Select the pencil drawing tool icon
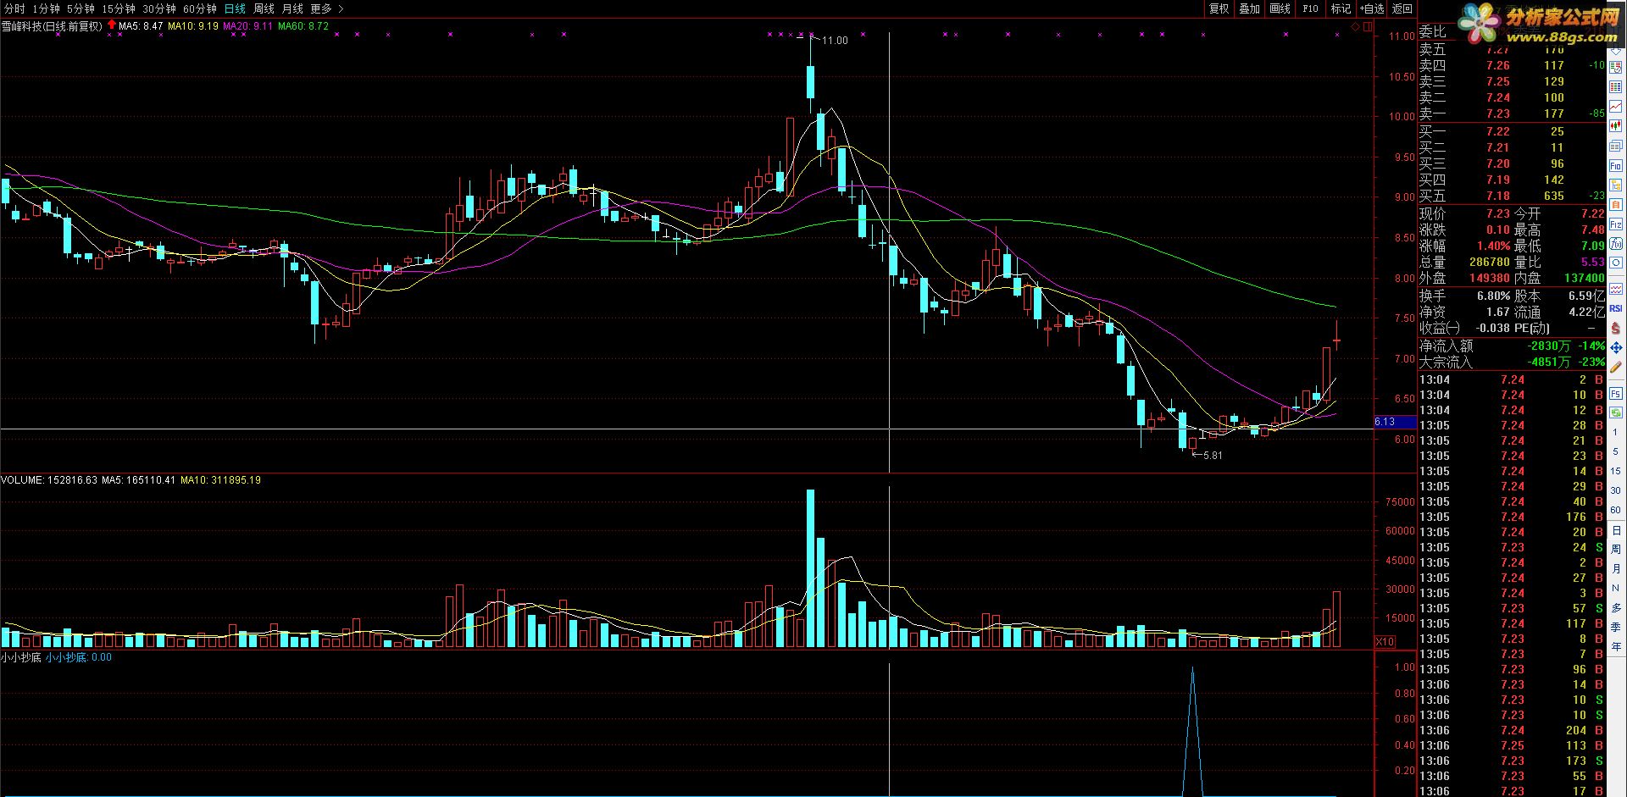The height and width of the screenshot is (797, 1627). (1616, 367)
